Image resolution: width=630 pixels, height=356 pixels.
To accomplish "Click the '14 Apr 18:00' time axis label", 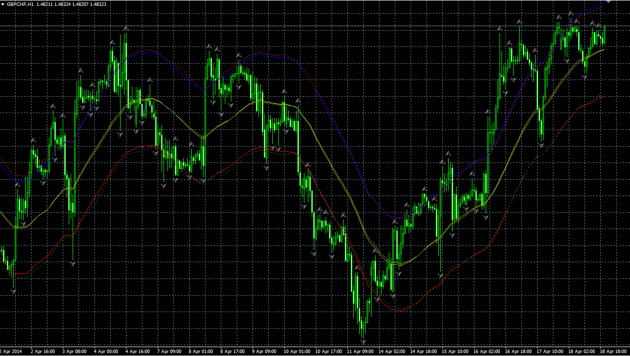I will [423, 352].
